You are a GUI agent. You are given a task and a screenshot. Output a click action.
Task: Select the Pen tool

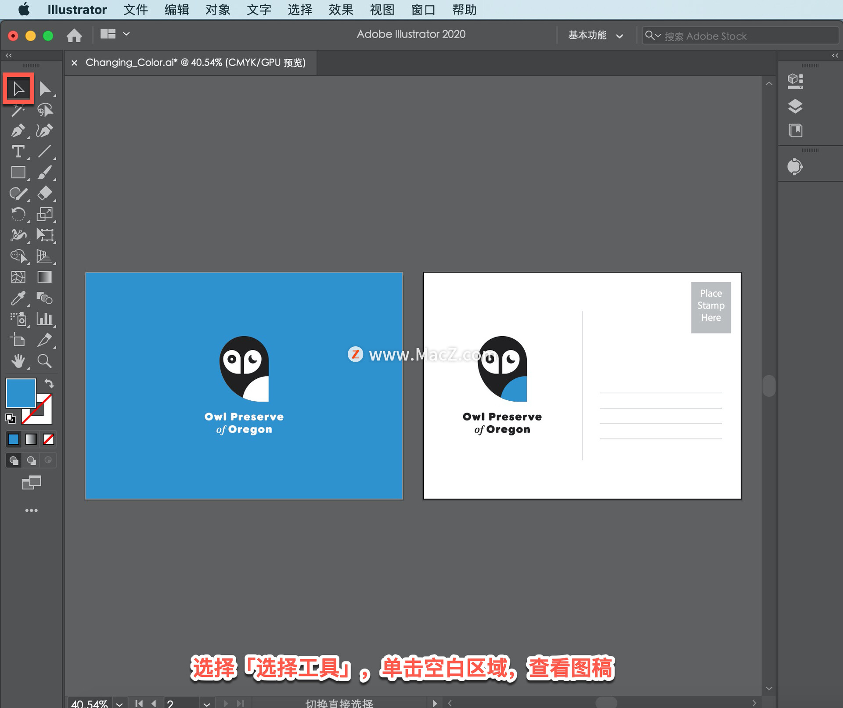[x=18, y=131]
